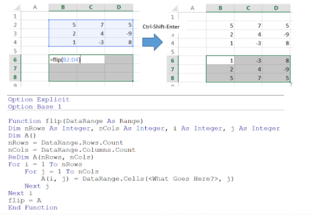
Task: Select row 2 header in the formula sheet
Action: [15, 25]
